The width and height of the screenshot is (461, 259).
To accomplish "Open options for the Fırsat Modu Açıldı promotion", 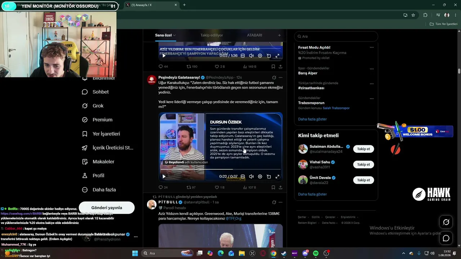I will pos(372,47).
